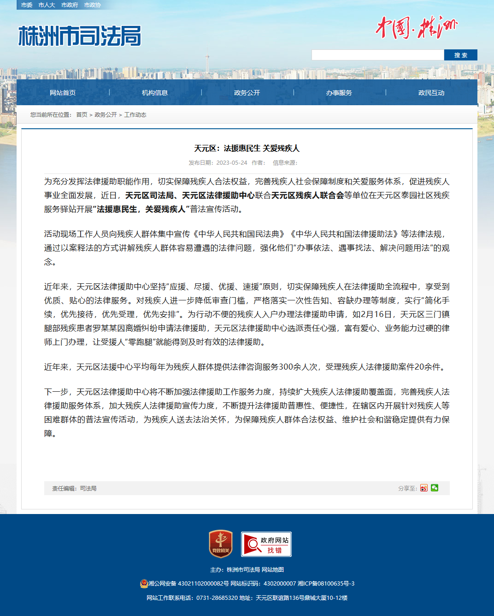
Task: Go to the 办事服务 menu item
Action: 339,93
